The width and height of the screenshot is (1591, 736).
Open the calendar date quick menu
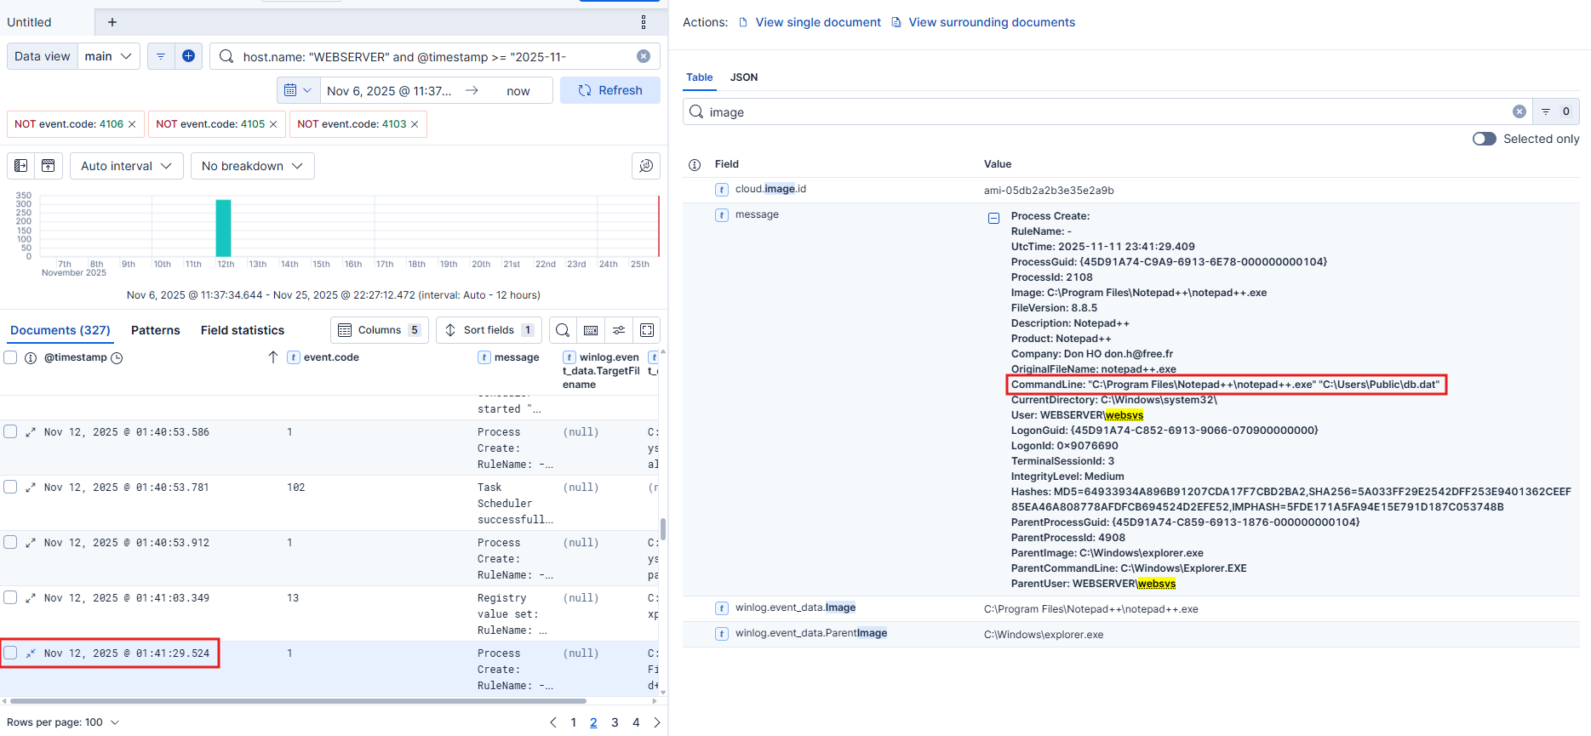point(297,90)
